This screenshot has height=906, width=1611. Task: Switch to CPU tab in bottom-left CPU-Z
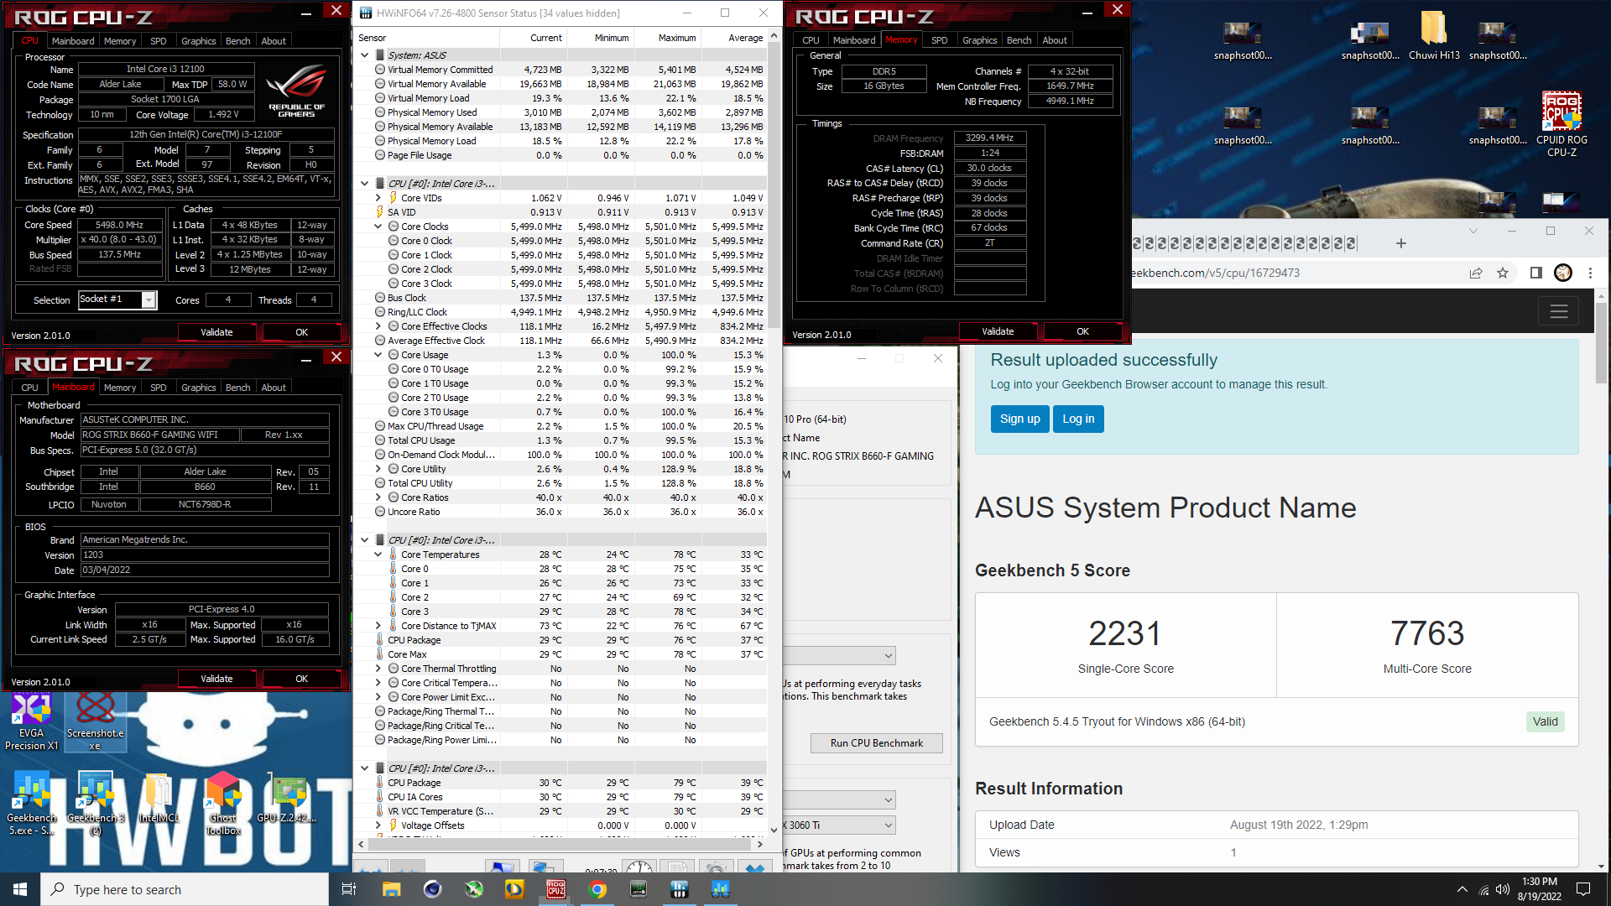click(29, 388)
